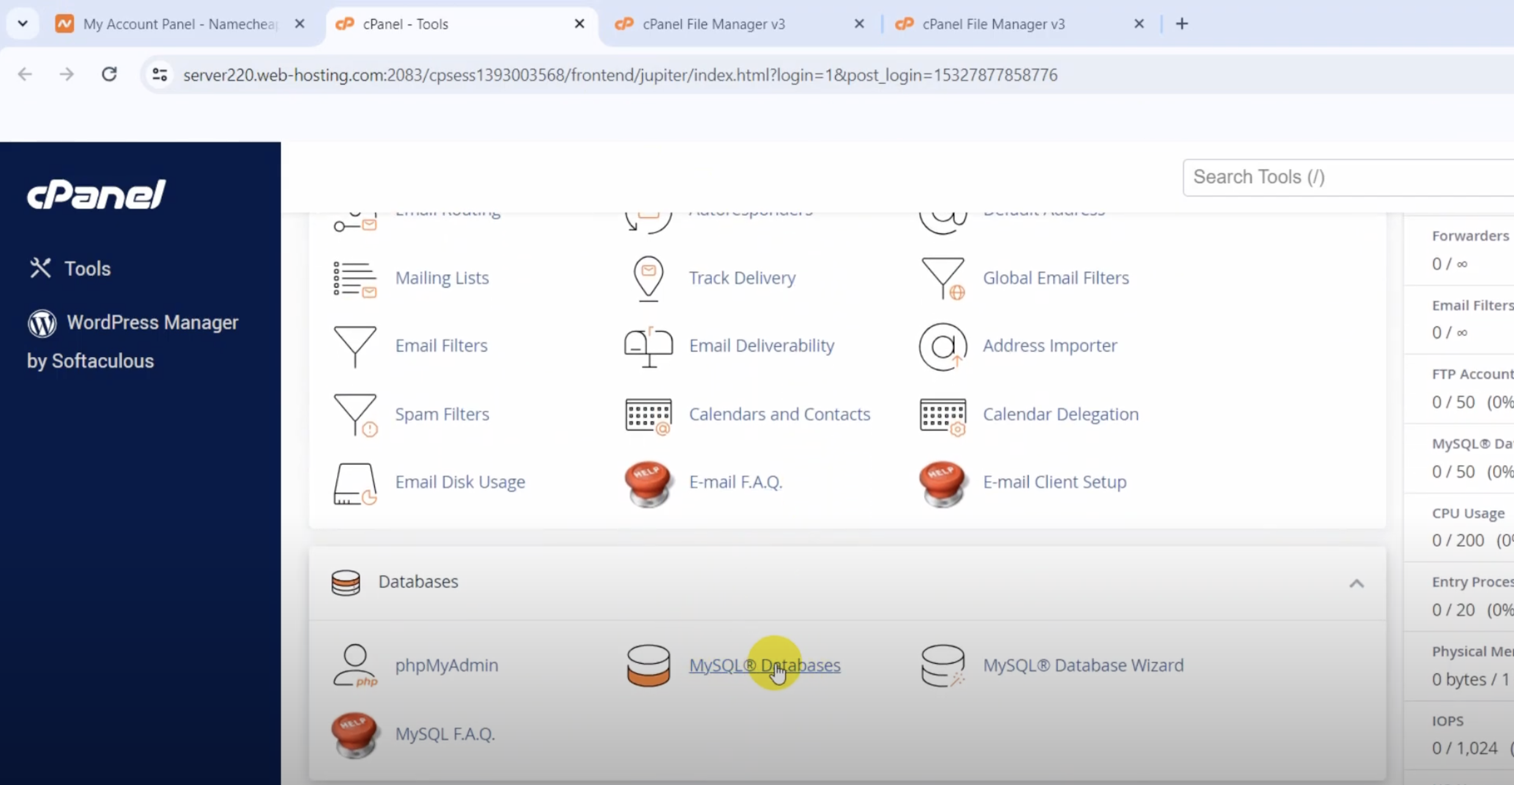
Task: Click the Databases section header text
Action: click(x=418, y=582)
